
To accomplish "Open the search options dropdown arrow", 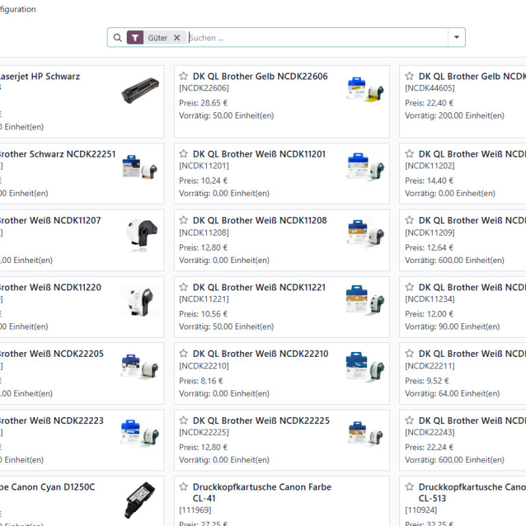I will click(457, 37).
